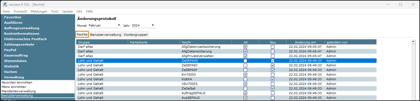Open Mandantenverwaltung in sidebar
This screenshot has height=101, width=420.
tap(19, 91)
